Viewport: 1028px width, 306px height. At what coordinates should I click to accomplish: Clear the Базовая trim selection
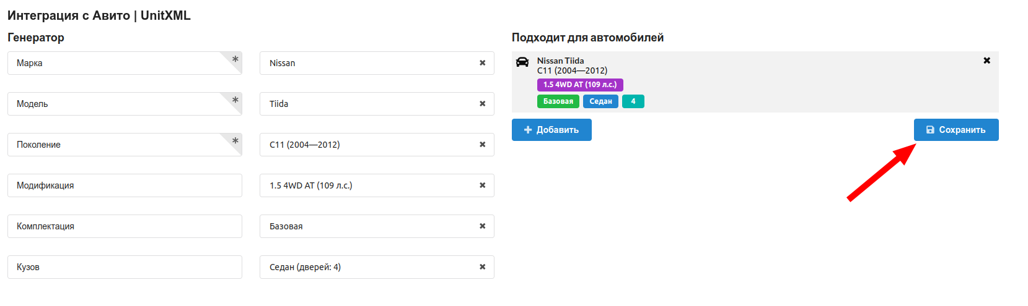(482, 226)
